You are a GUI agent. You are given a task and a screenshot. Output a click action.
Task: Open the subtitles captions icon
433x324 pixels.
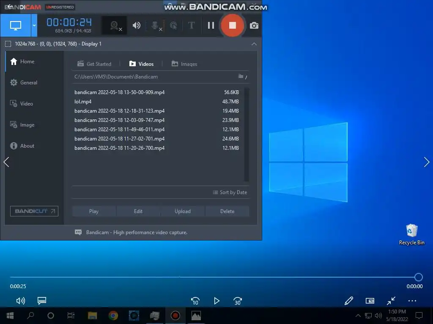coord(42,300)
